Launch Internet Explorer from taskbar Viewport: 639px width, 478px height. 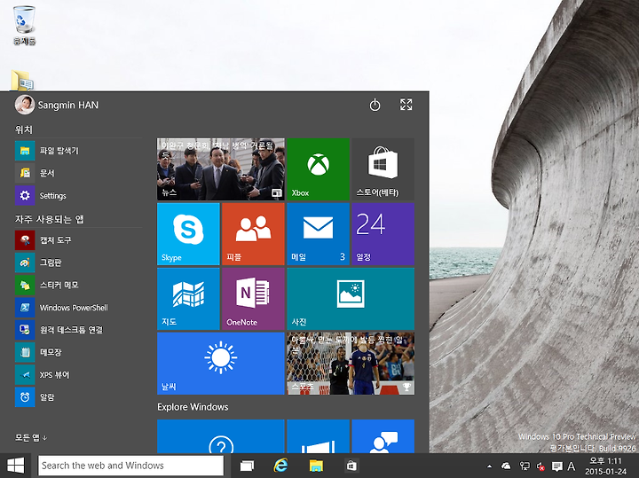[280, 466]
